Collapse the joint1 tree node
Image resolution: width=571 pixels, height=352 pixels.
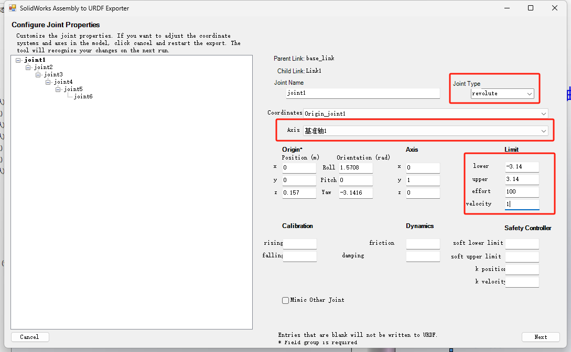tap(18, 60)
